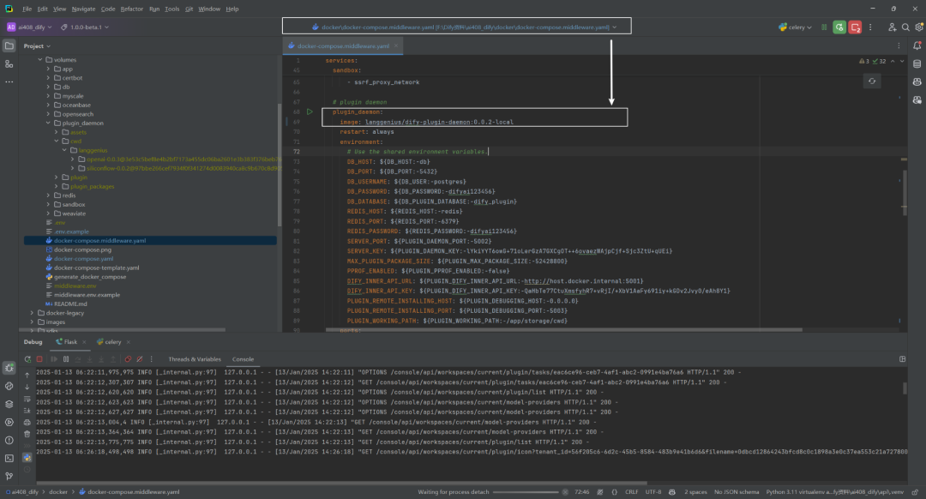Click the CRLF line separator status
926x499 pixels.
coord(631,492)
